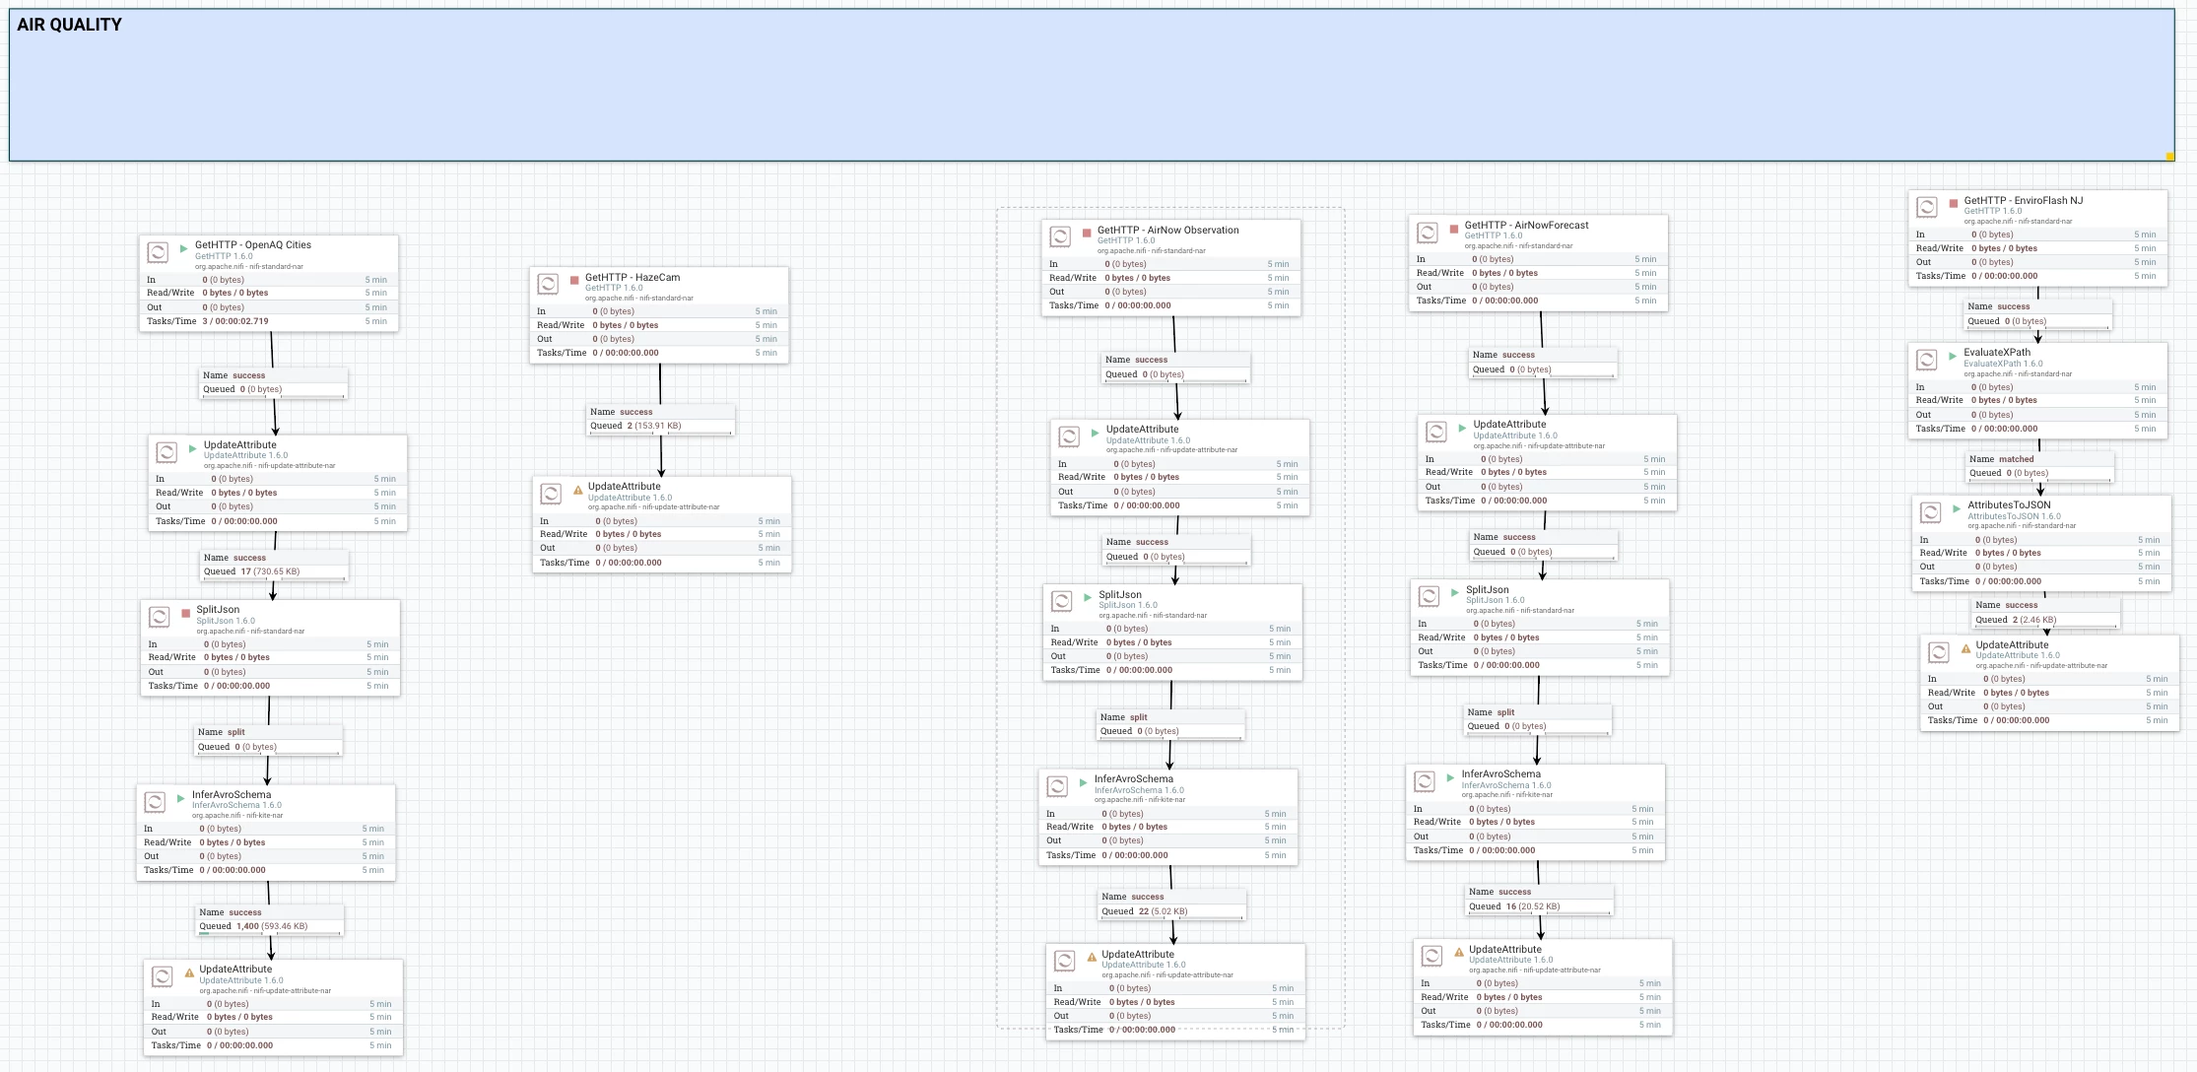Screen dimensions: 2197x1072
Task: Click warning triangle on UpdateAttribute fed by 5.02 KB queue
Action: tap(1092, 958)
